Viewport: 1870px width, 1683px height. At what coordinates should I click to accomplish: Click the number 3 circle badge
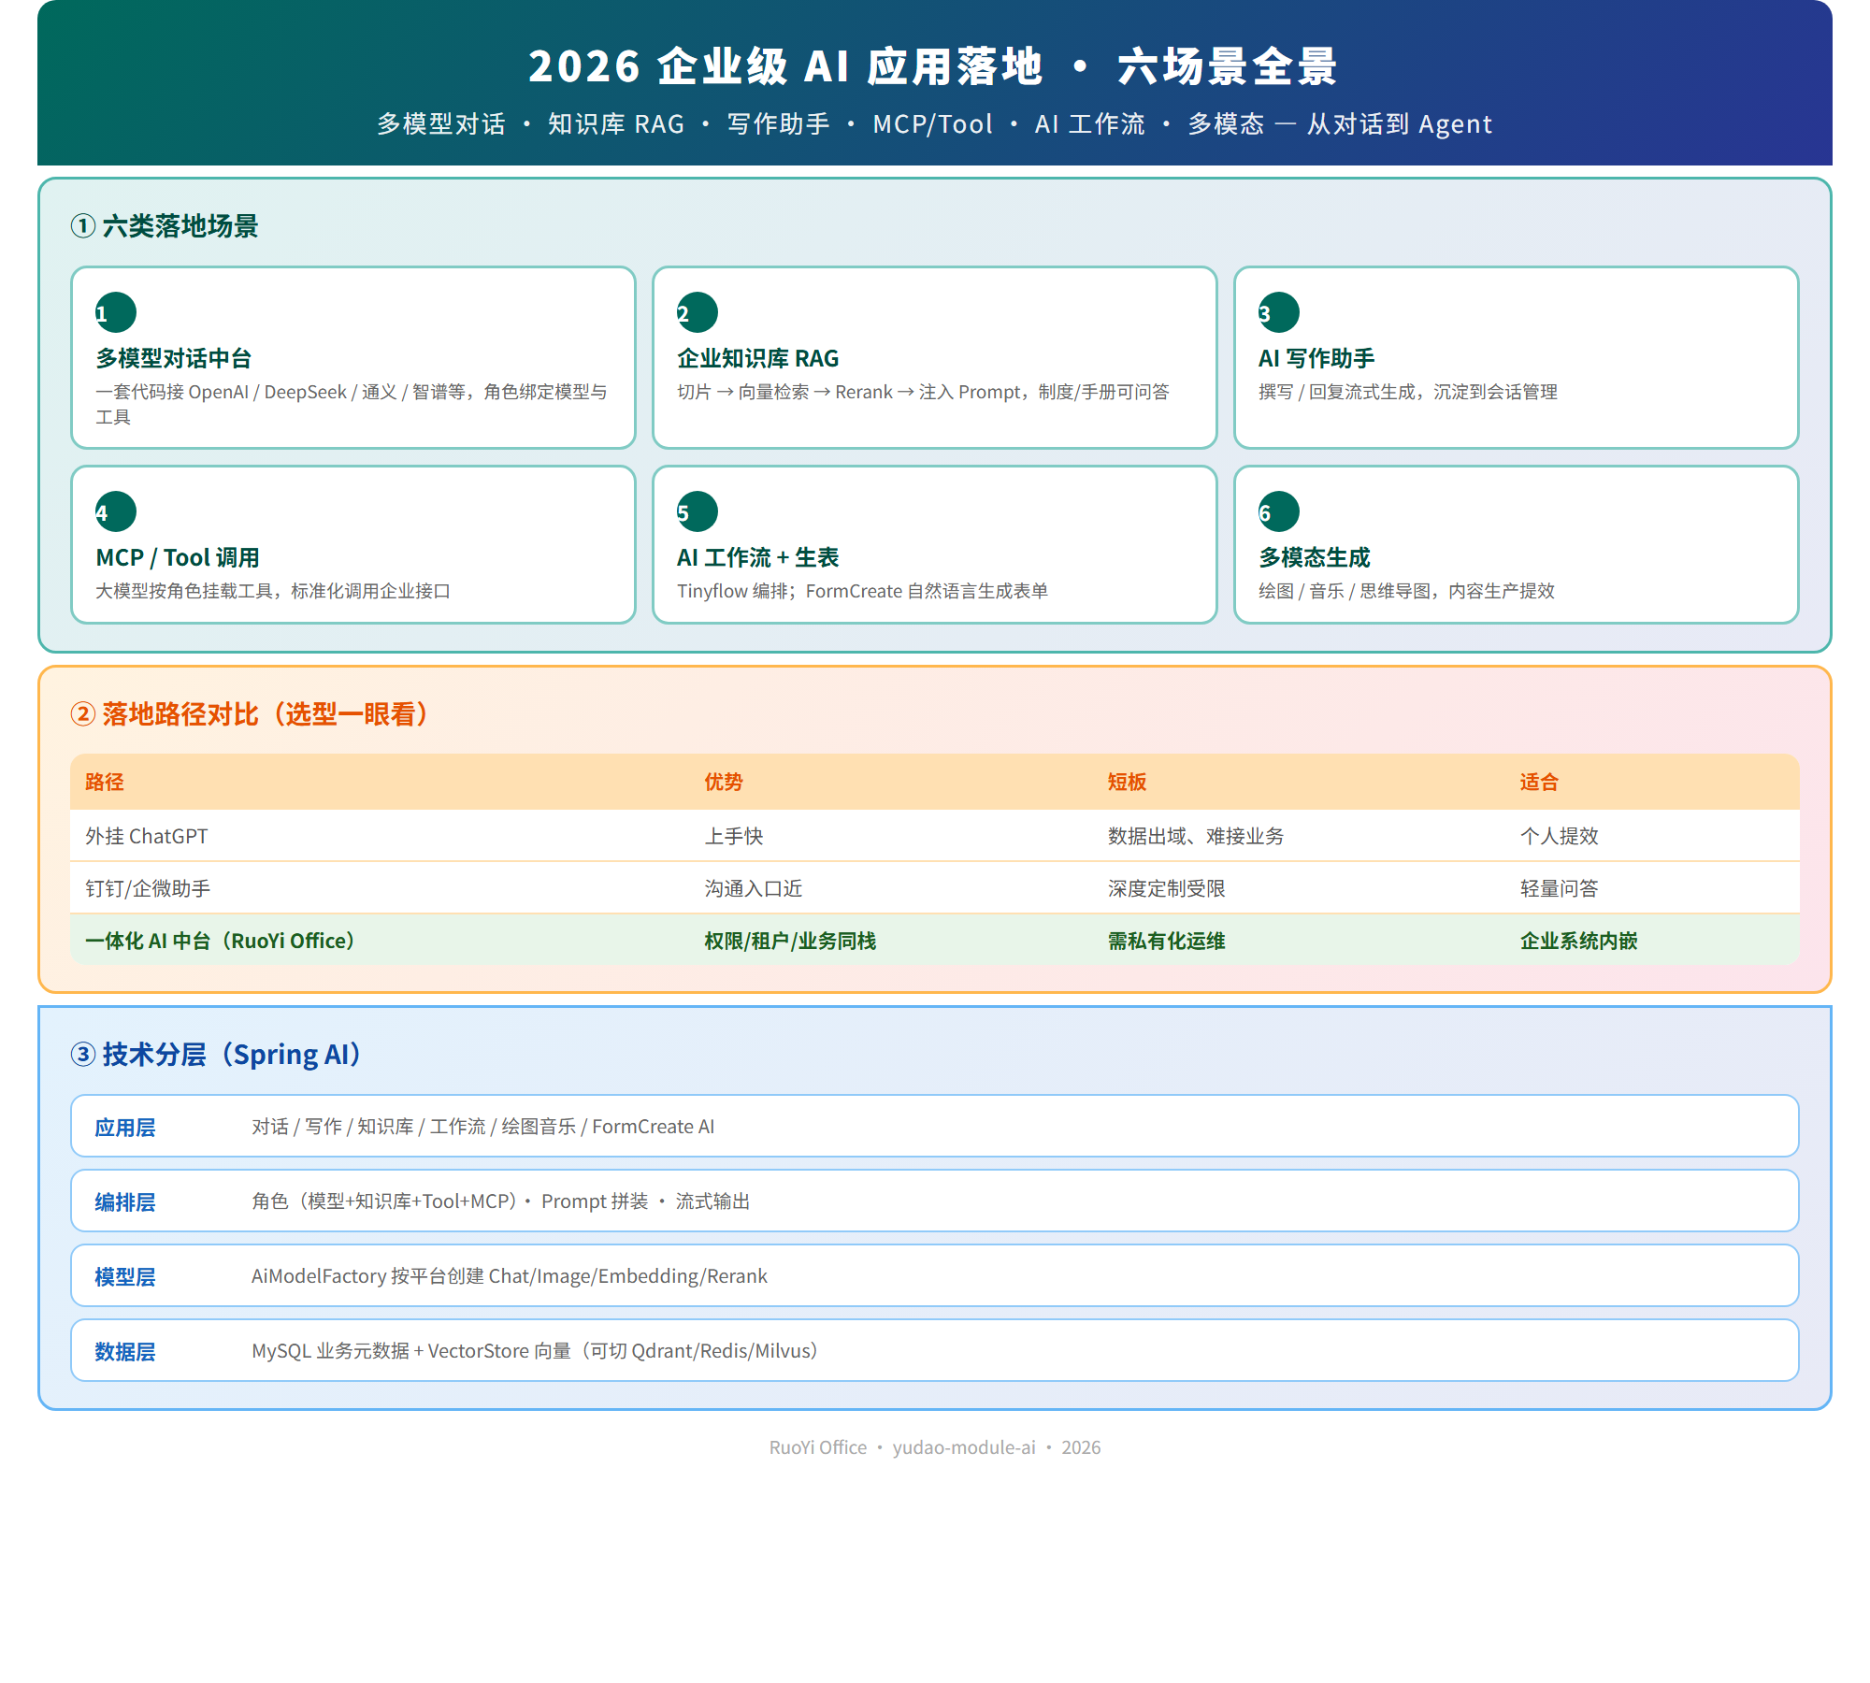(1279, 312)
